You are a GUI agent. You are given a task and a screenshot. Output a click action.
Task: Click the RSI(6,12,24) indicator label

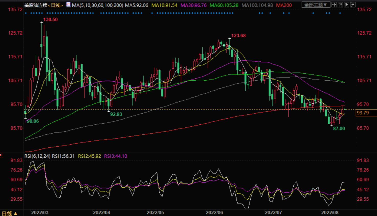click(x=37, y=156)
